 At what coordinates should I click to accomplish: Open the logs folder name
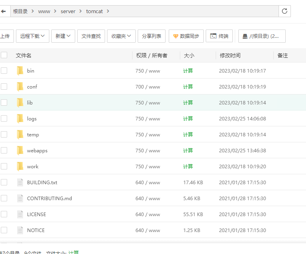pos(32,119)
